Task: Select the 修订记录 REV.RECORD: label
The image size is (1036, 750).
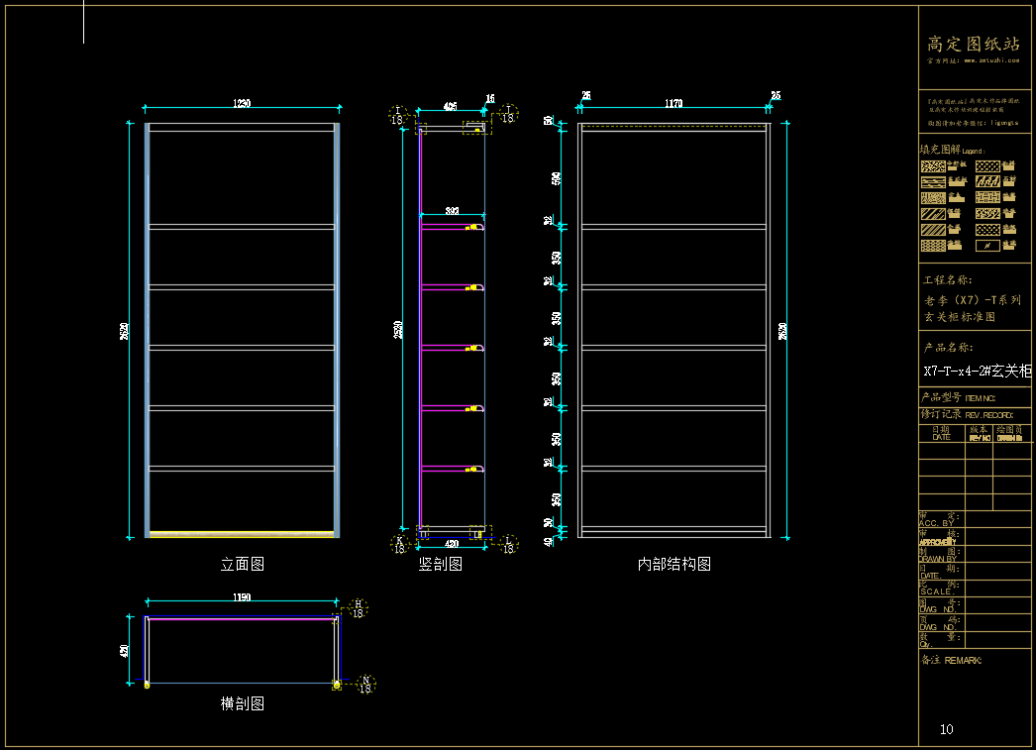Action: (967, 414)
